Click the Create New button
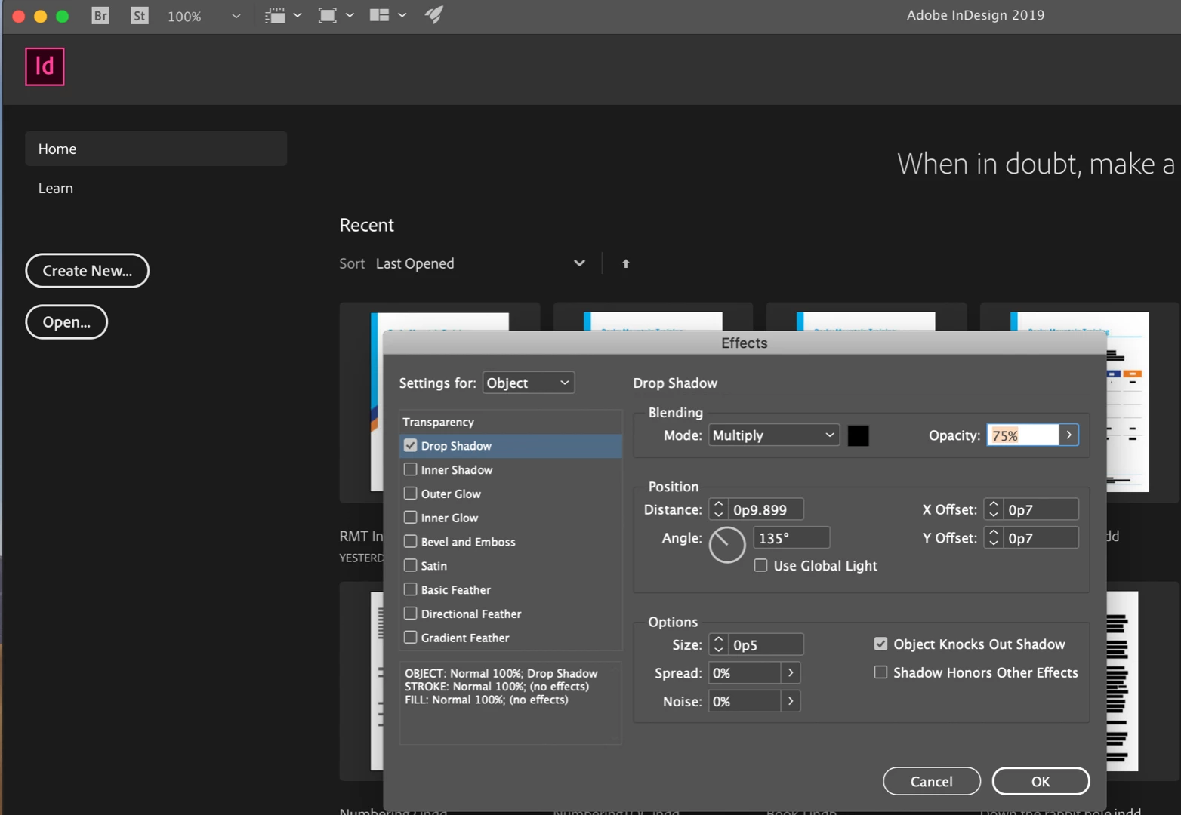The width and height of the screenshot is (1181, 815). pyautogui.click(x=88, y=271)
